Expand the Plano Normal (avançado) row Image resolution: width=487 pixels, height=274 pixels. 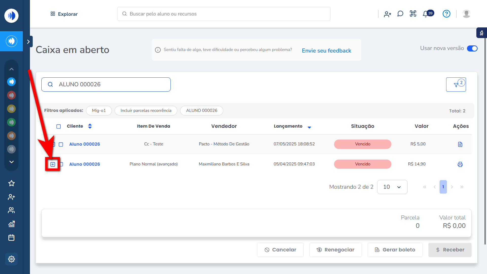[x=53, y=164]
